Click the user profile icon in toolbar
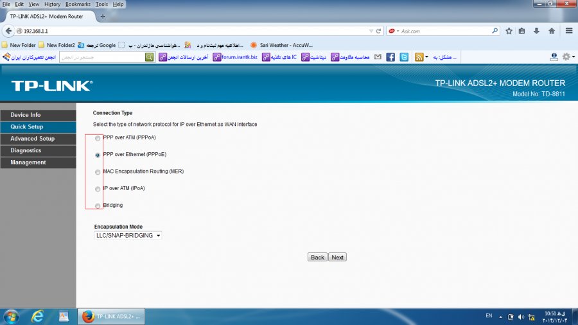The image size is (578, 325). pyautogui.click(x=554, y=57)
